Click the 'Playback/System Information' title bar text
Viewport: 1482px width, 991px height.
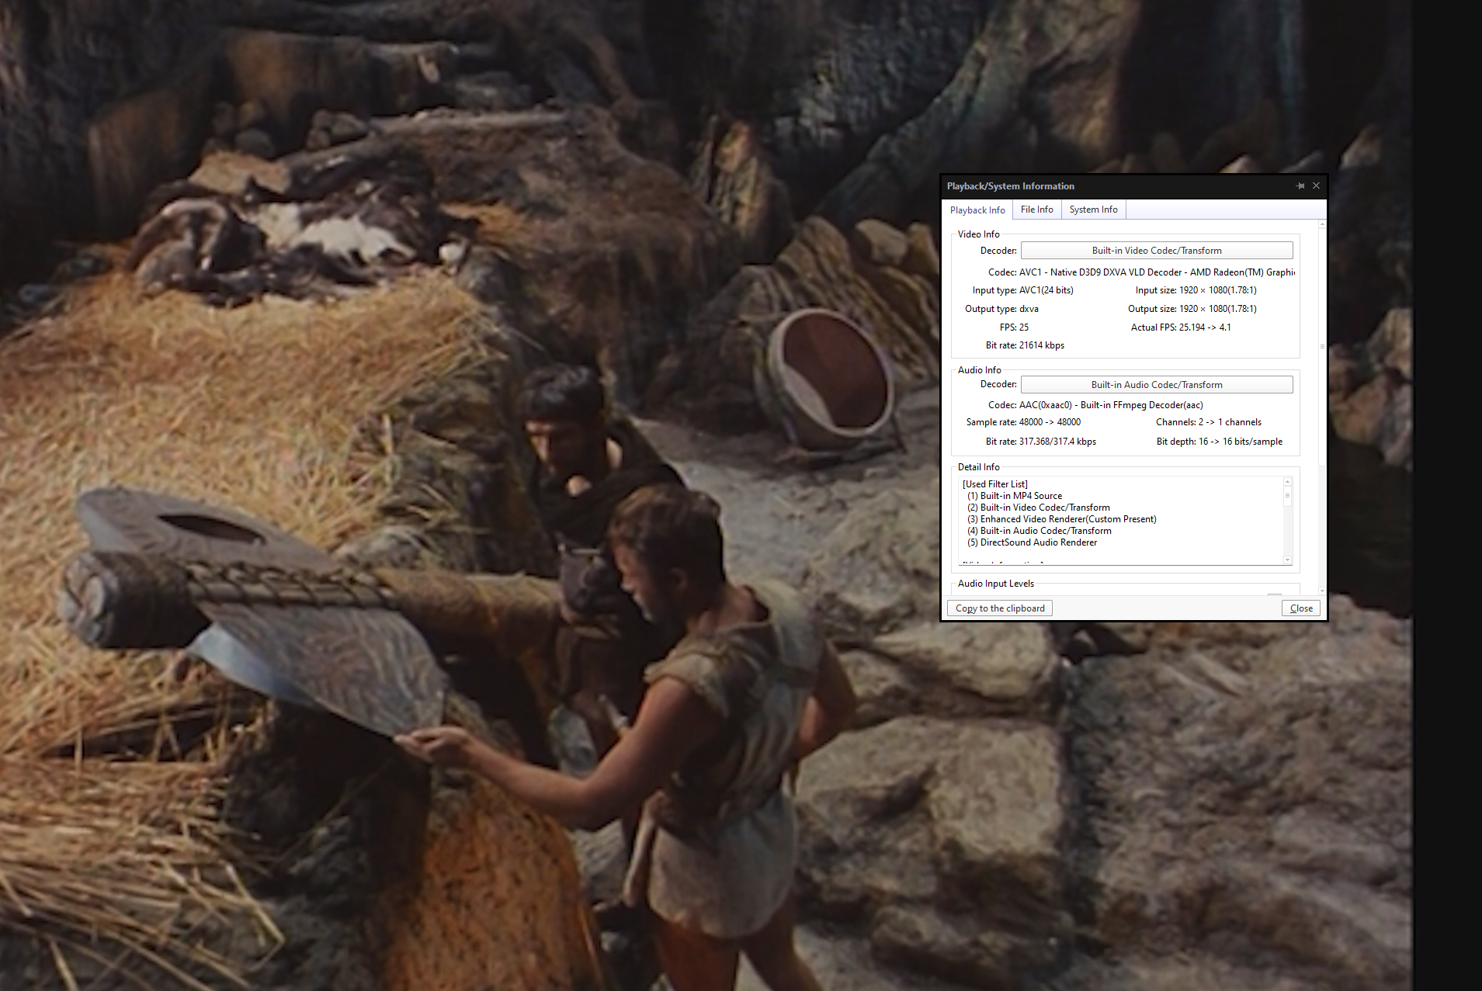coord(1010,186)
